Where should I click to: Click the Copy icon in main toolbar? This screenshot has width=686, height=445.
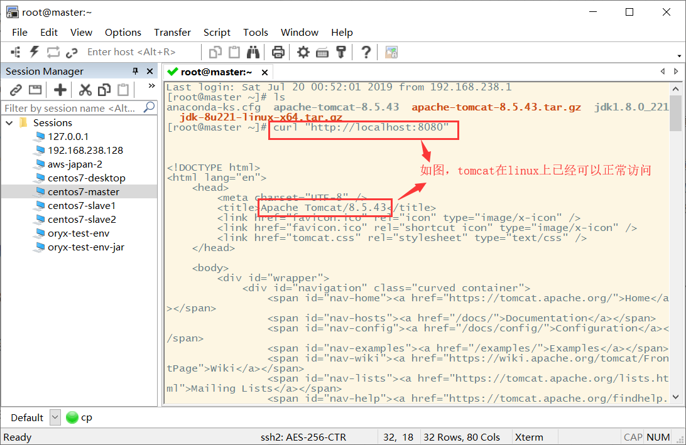tap(215, 53)
